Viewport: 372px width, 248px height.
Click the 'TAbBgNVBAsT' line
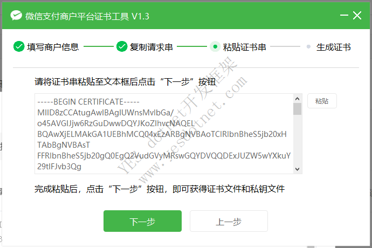(64, 145)
